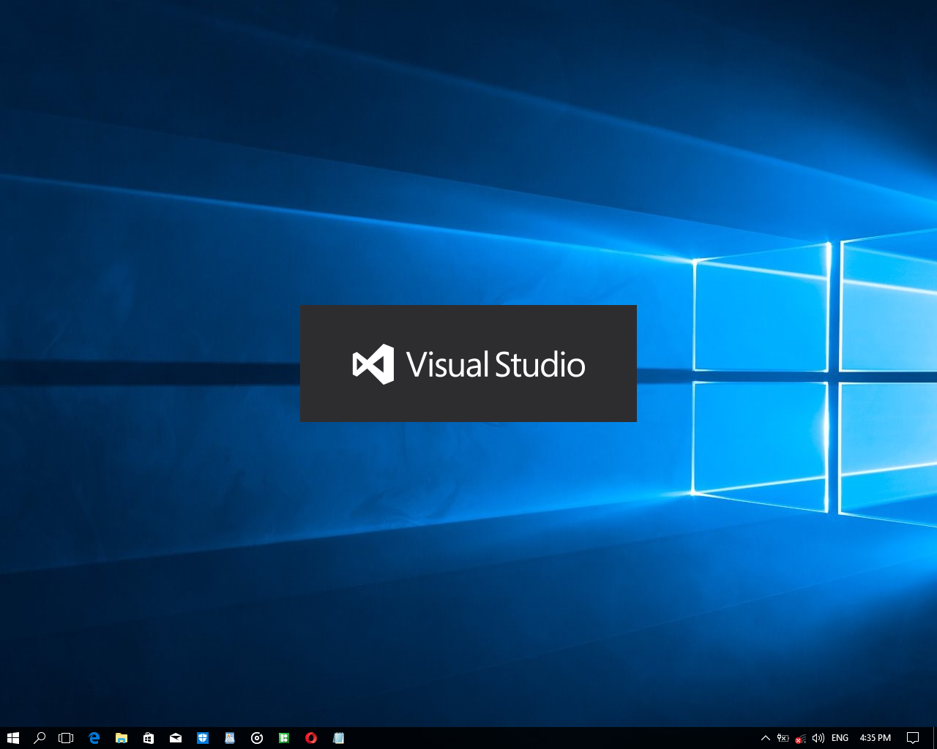Open the Action Center notifications
This screenshot has height=749, width=937.
click(x=913, y=738)
